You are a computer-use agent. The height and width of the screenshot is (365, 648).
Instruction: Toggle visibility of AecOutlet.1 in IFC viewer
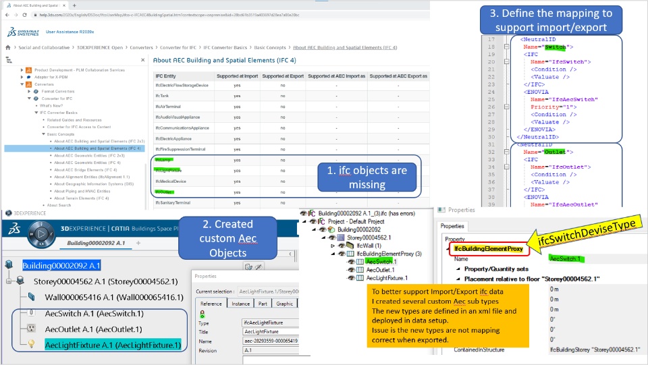click(x=351, y=270)
